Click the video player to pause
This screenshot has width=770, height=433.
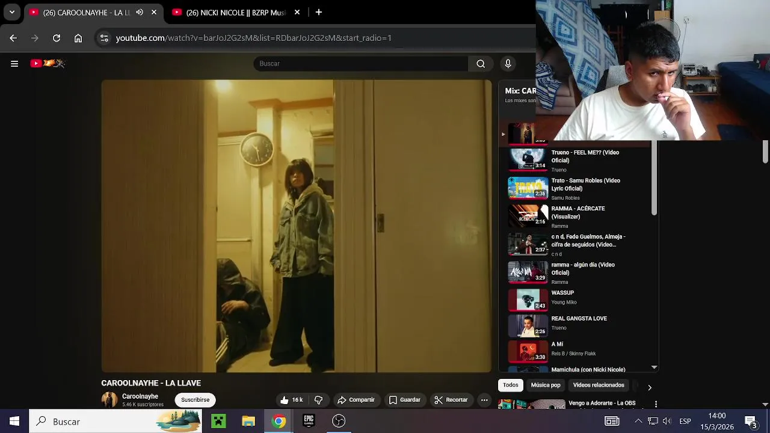coord(296,226)
